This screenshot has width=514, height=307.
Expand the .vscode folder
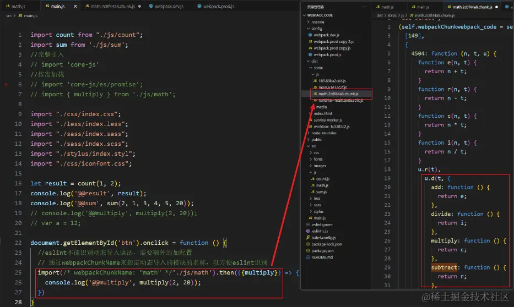coord(308,22)
